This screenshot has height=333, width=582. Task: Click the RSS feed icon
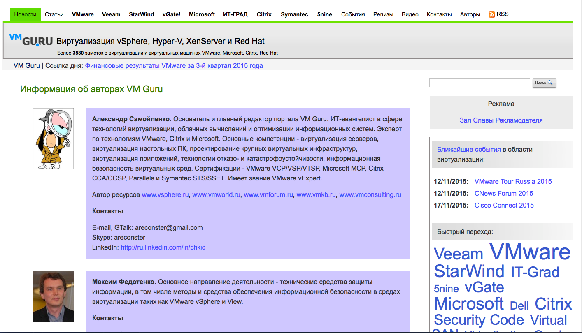[491, 14]
